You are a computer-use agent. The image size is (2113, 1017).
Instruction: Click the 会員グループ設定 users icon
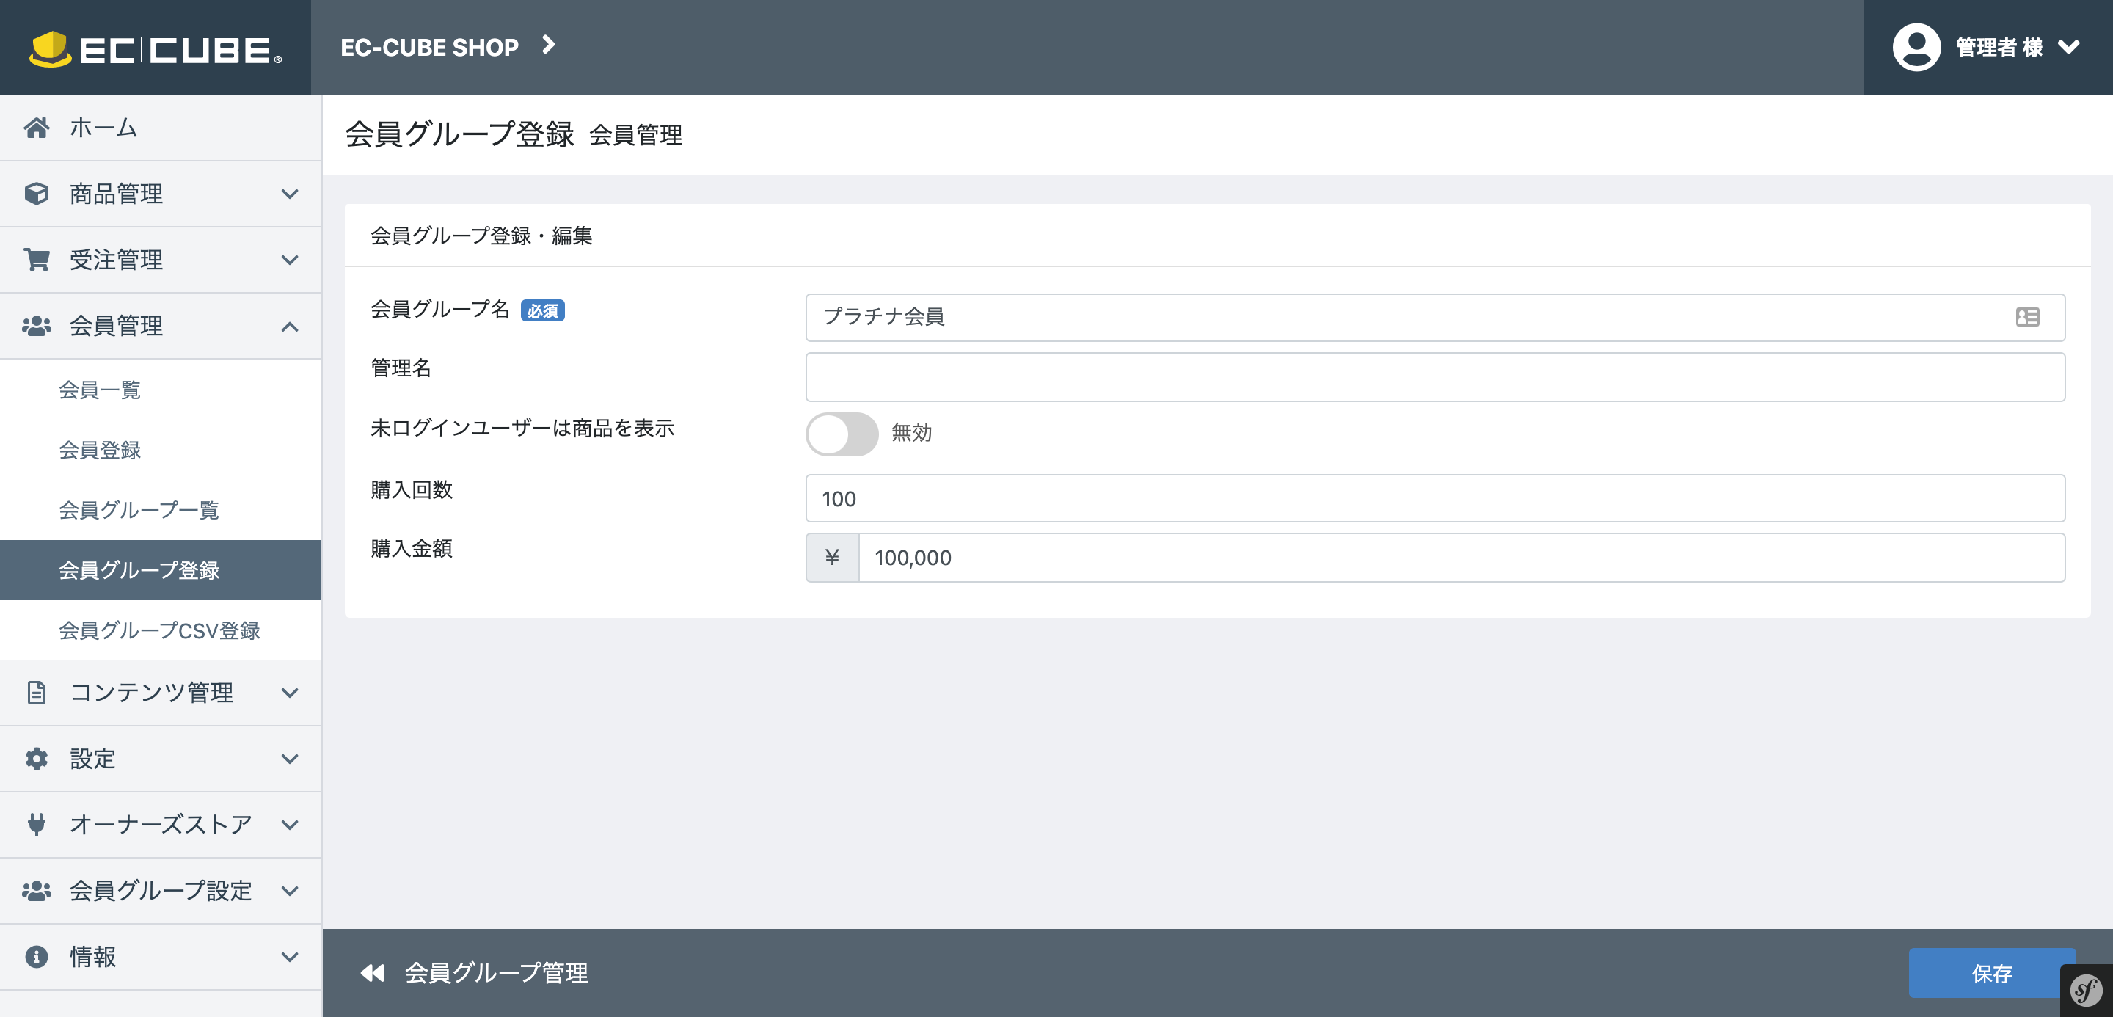pyautogui.click(x=36, y=891)
